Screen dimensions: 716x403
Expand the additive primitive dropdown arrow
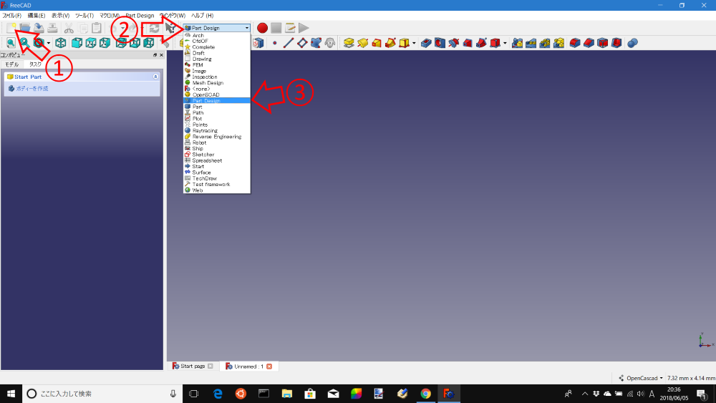[x=414, y=44]
